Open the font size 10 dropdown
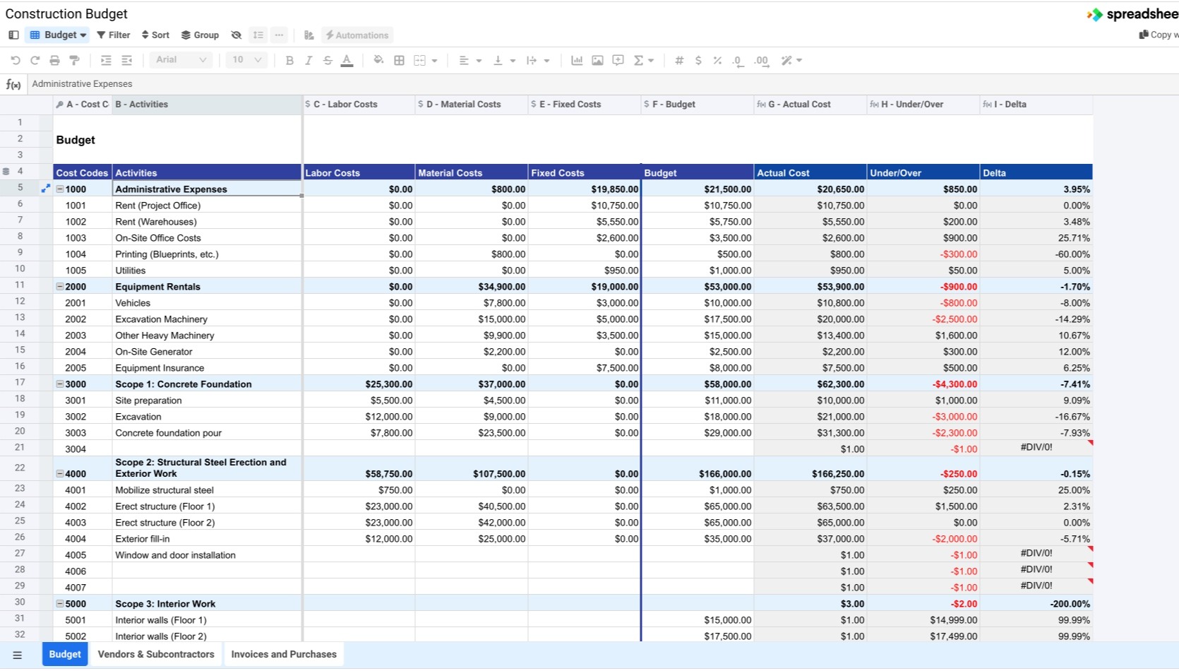 (247, 60)
